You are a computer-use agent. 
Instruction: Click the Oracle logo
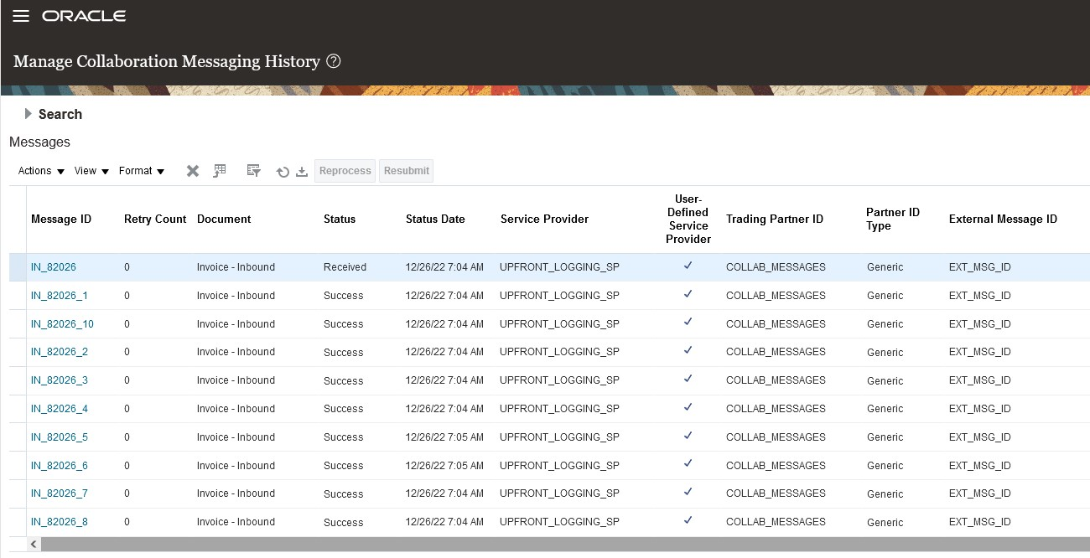click(84, 17)
